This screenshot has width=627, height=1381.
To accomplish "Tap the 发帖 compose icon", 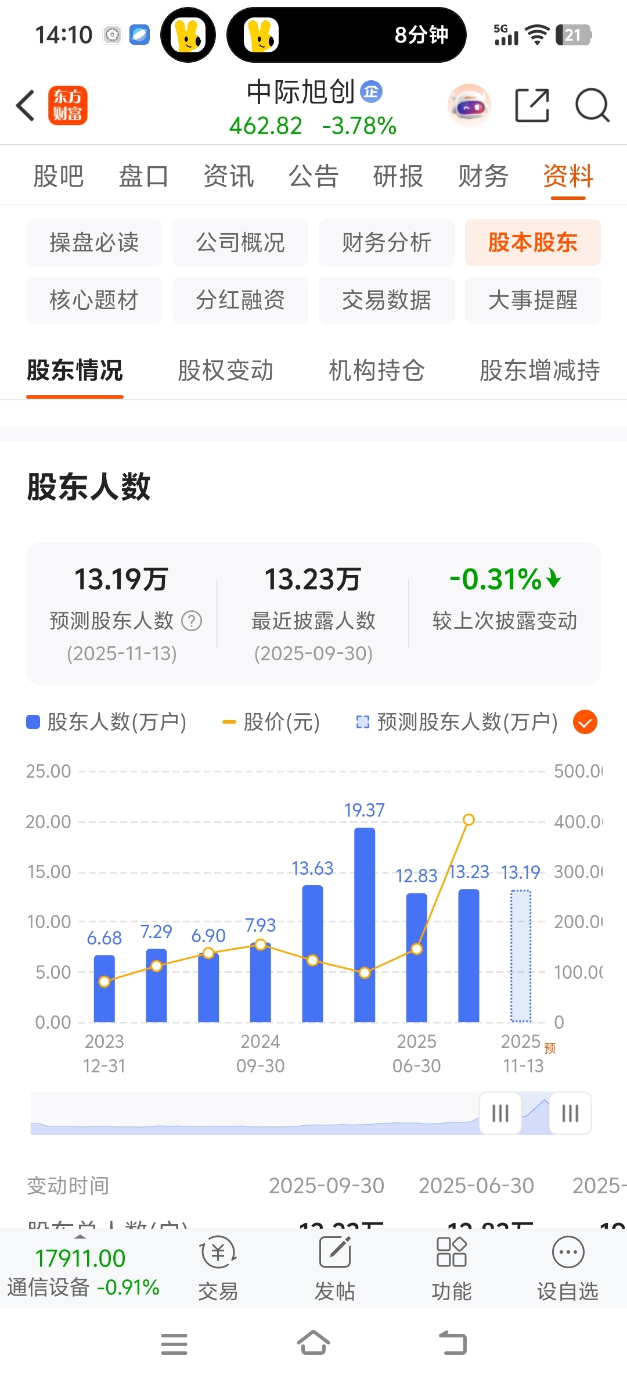I will [335, 1251].
